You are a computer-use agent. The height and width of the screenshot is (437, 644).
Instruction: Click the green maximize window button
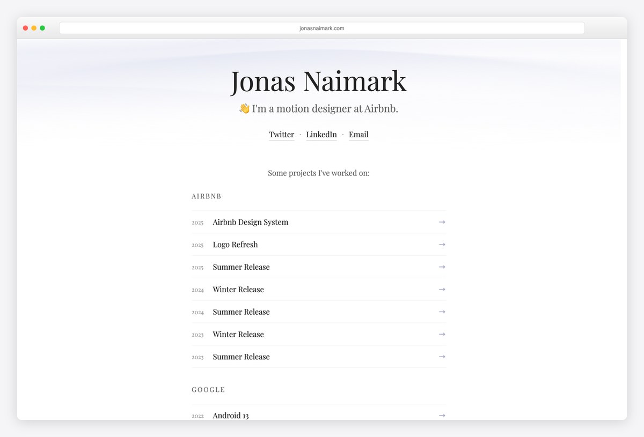[42, 28]
